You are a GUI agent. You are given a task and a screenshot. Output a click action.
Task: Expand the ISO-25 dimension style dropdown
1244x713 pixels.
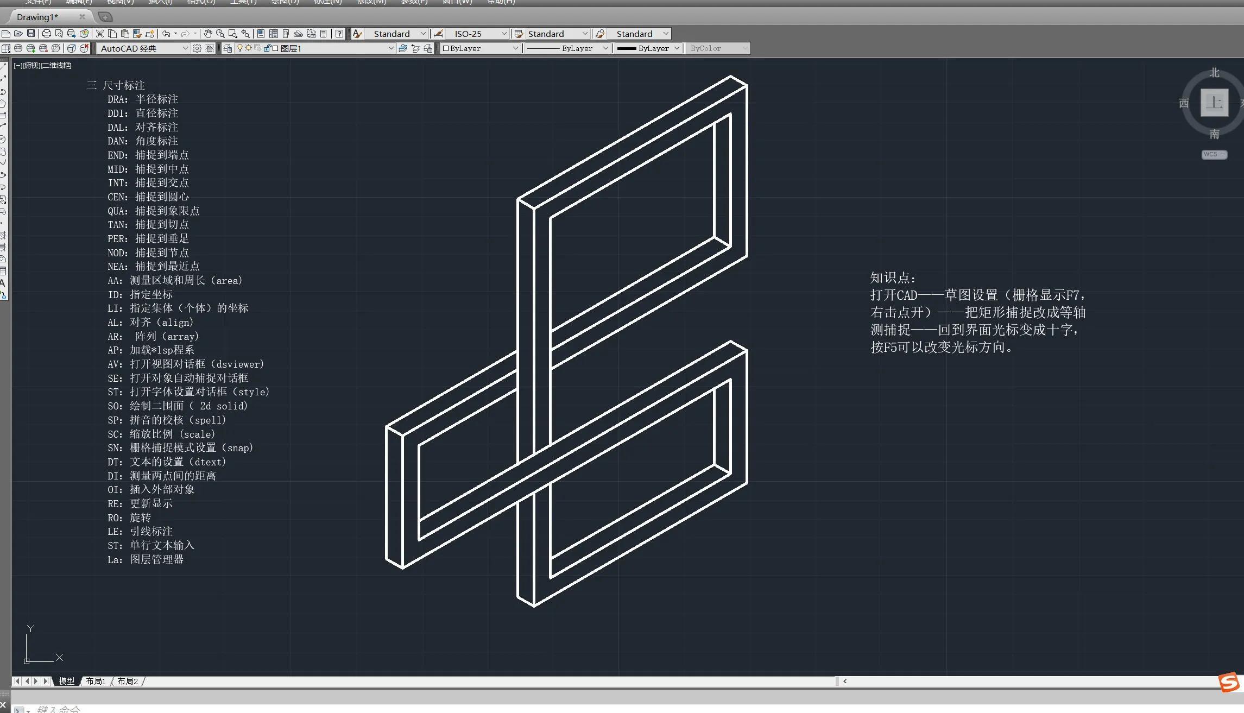503,34
